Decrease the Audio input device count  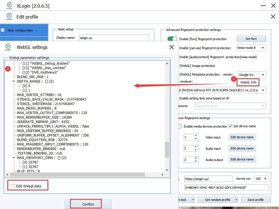[x=196, y=150]
